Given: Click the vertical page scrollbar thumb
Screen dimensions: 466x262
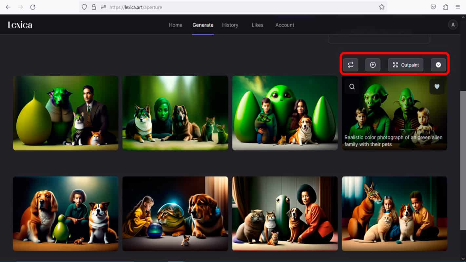Looking at the screenshot, I should (x=463, y=160).
